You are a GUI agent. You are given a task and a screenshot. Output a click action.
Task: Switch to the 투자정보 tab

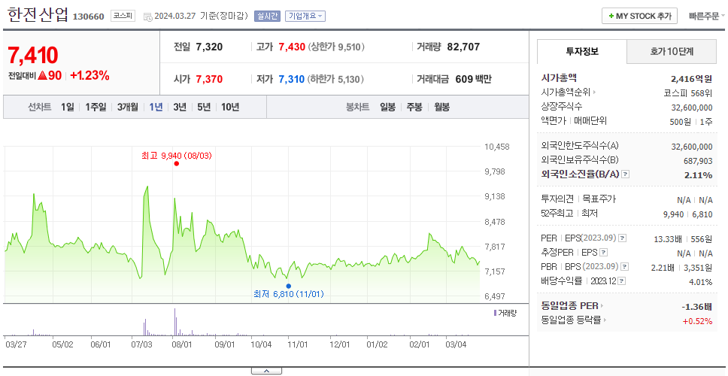click(x=582, y=52)
